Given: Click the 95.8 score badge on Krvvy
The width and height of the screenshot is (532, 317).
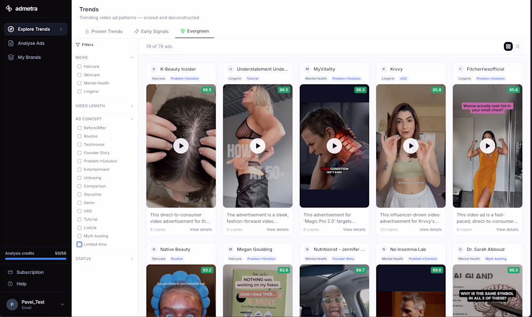Looking at the screenshot, I should point(437,90).
